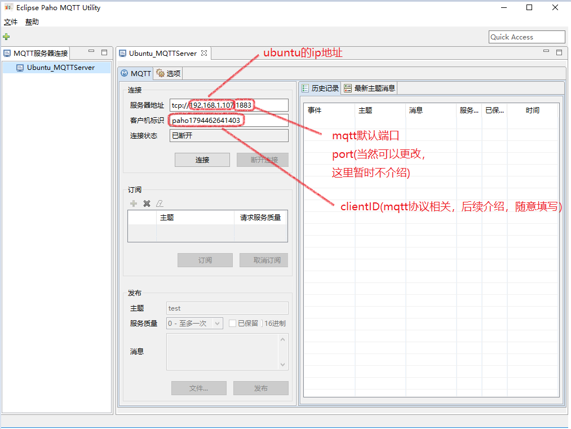Add a subscription with the plus icon
The image size is (571, 429).
click(x=134, y=204)
